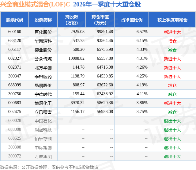
Task: Select stock name 分众传媒
Action: pyautogui.click(x=43, y=59)
